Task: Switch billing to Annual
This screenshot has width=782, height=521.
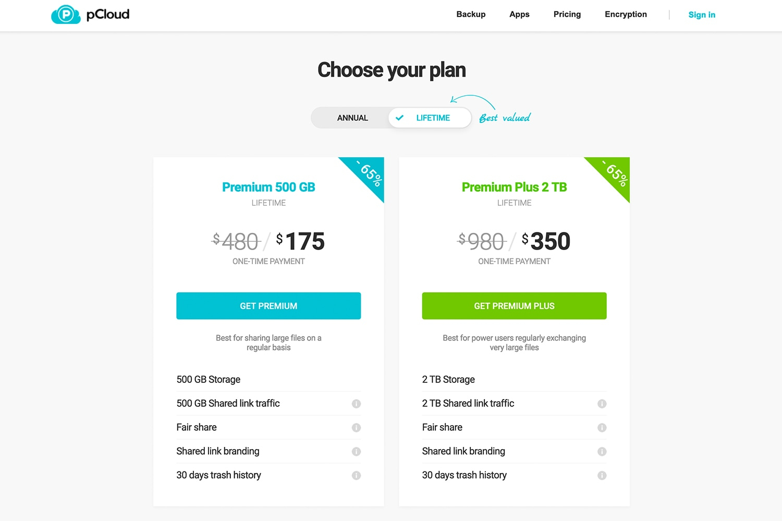Action: 352,118
